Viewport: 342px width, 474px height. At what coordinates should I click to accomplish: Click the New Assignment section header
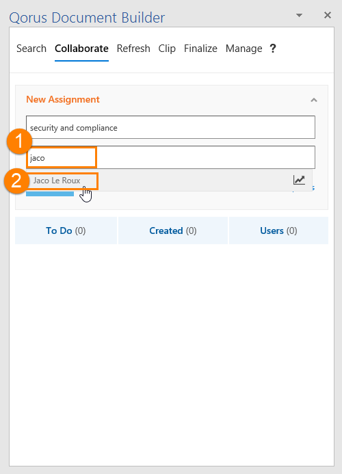pyautogui.click(x=63, y=99)
